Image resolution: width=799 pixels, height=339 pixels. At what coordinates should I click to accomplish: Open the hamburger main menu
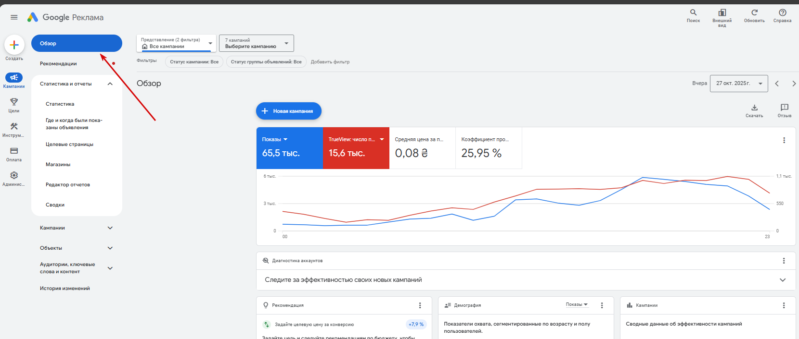(14, 17)
